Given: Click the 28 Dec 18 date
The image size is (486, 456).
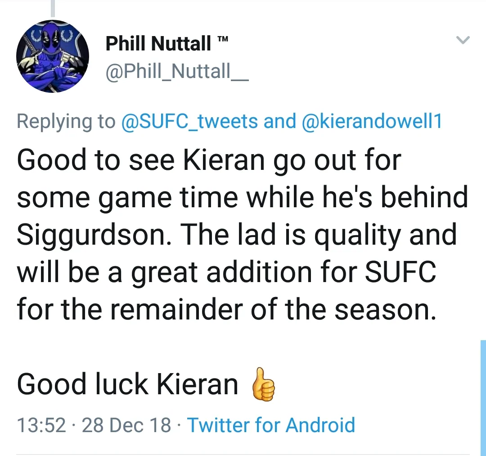Looking at the screenshot, I should [x=126, y=425].
